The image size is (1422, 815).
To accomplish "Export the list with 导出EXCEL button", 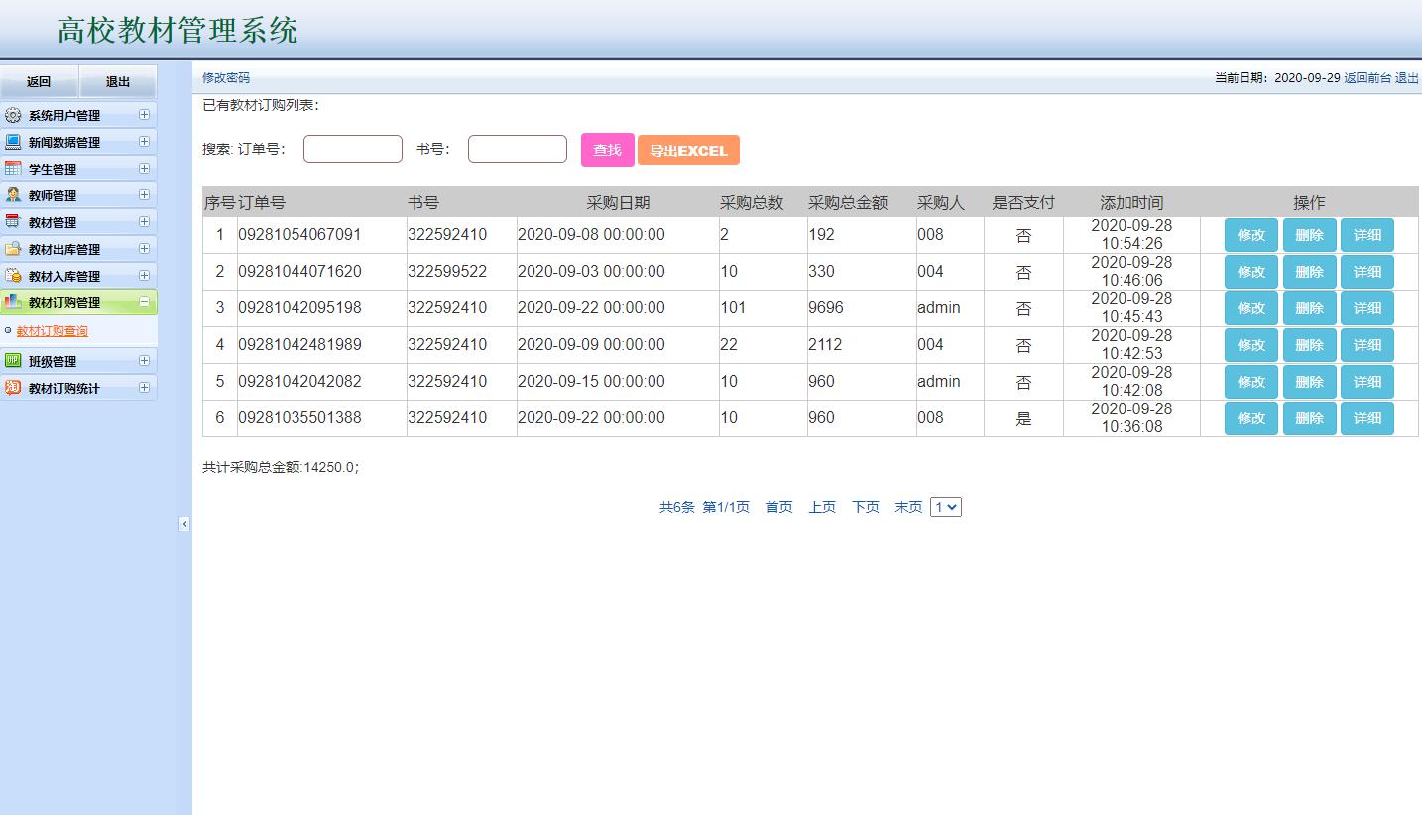I will pos(688,151).
